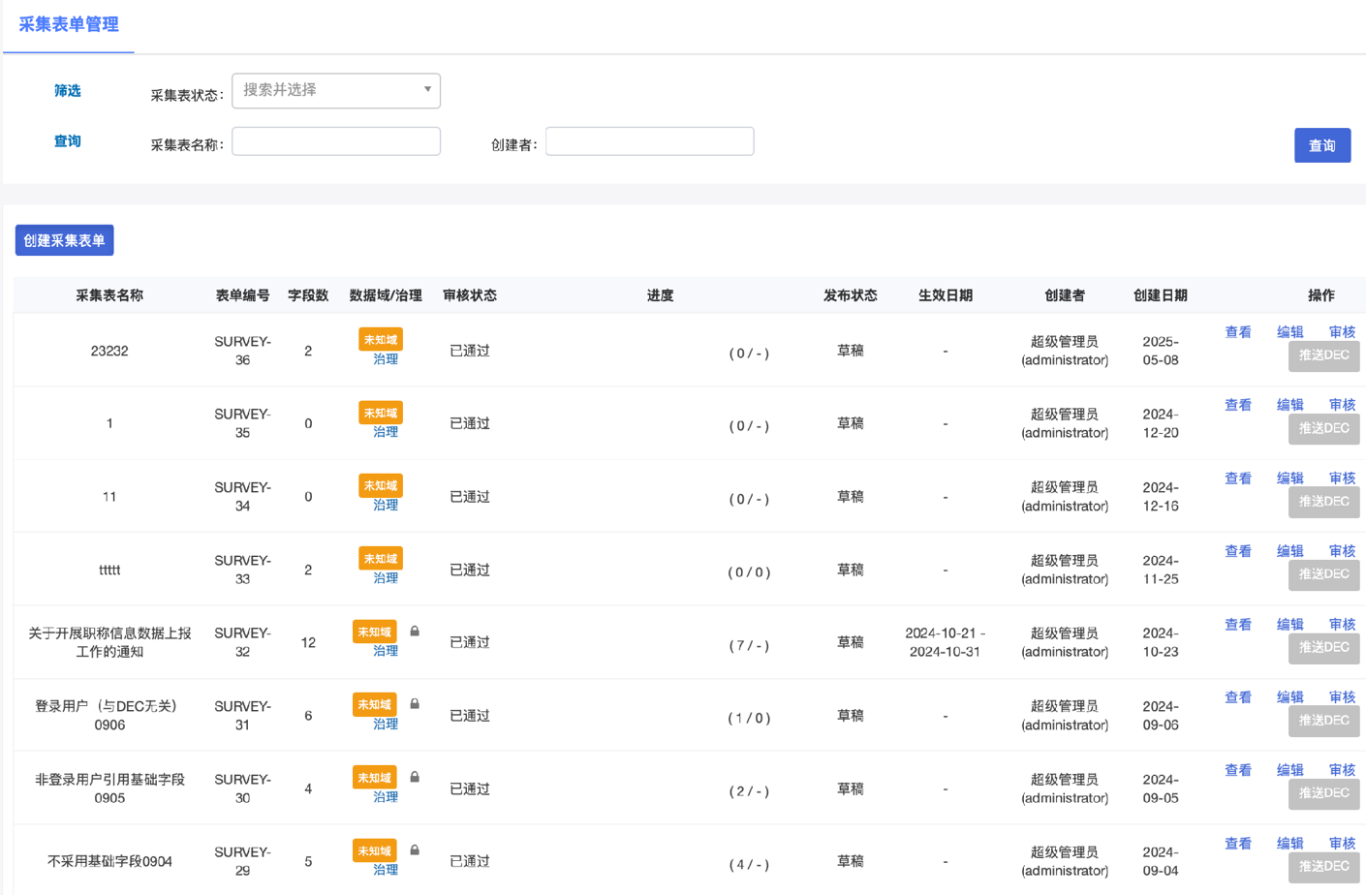Click 审核 for SURVEY-34

[1343, 478]
